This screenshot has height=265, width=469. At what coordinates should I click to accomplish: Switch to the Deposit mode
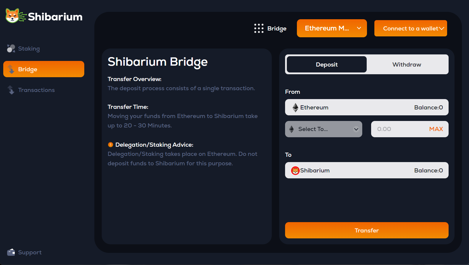coord(326,64)
